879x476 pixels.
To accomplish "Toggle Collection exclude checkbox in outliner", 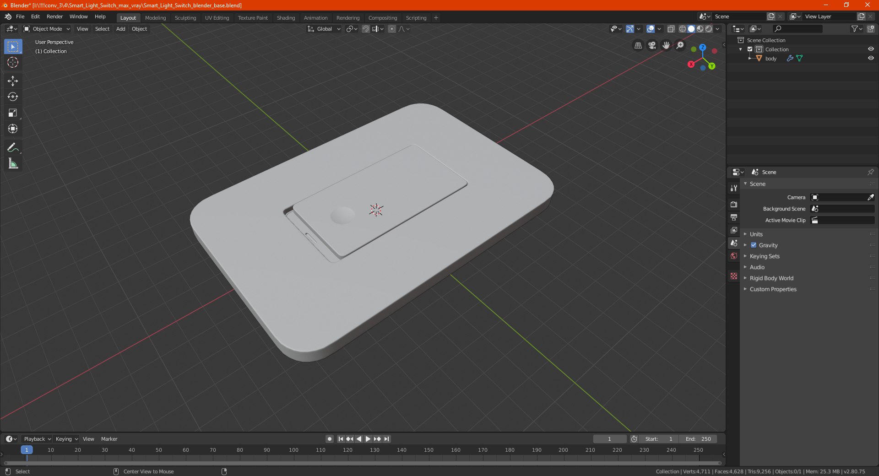I will [x=750, y=49].
